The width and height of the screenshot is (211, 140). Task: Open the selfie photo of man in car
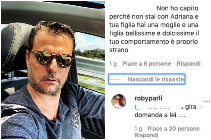(53, 70)
